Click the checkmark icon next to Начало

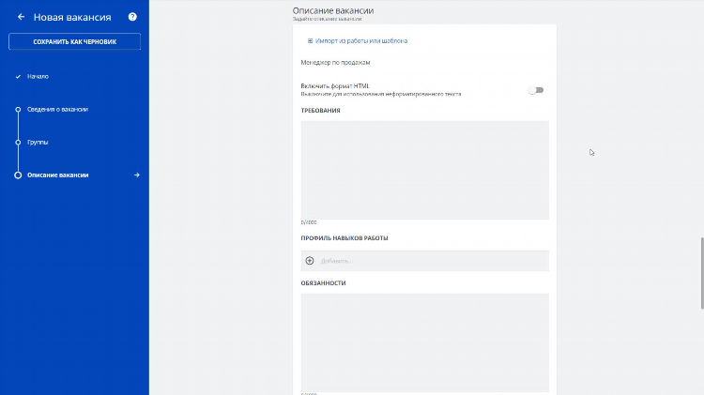tap(18, 77)
